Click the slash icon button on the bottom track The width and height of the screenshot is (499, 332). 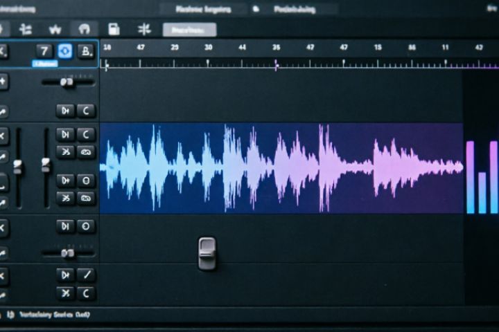pos(86,275)
